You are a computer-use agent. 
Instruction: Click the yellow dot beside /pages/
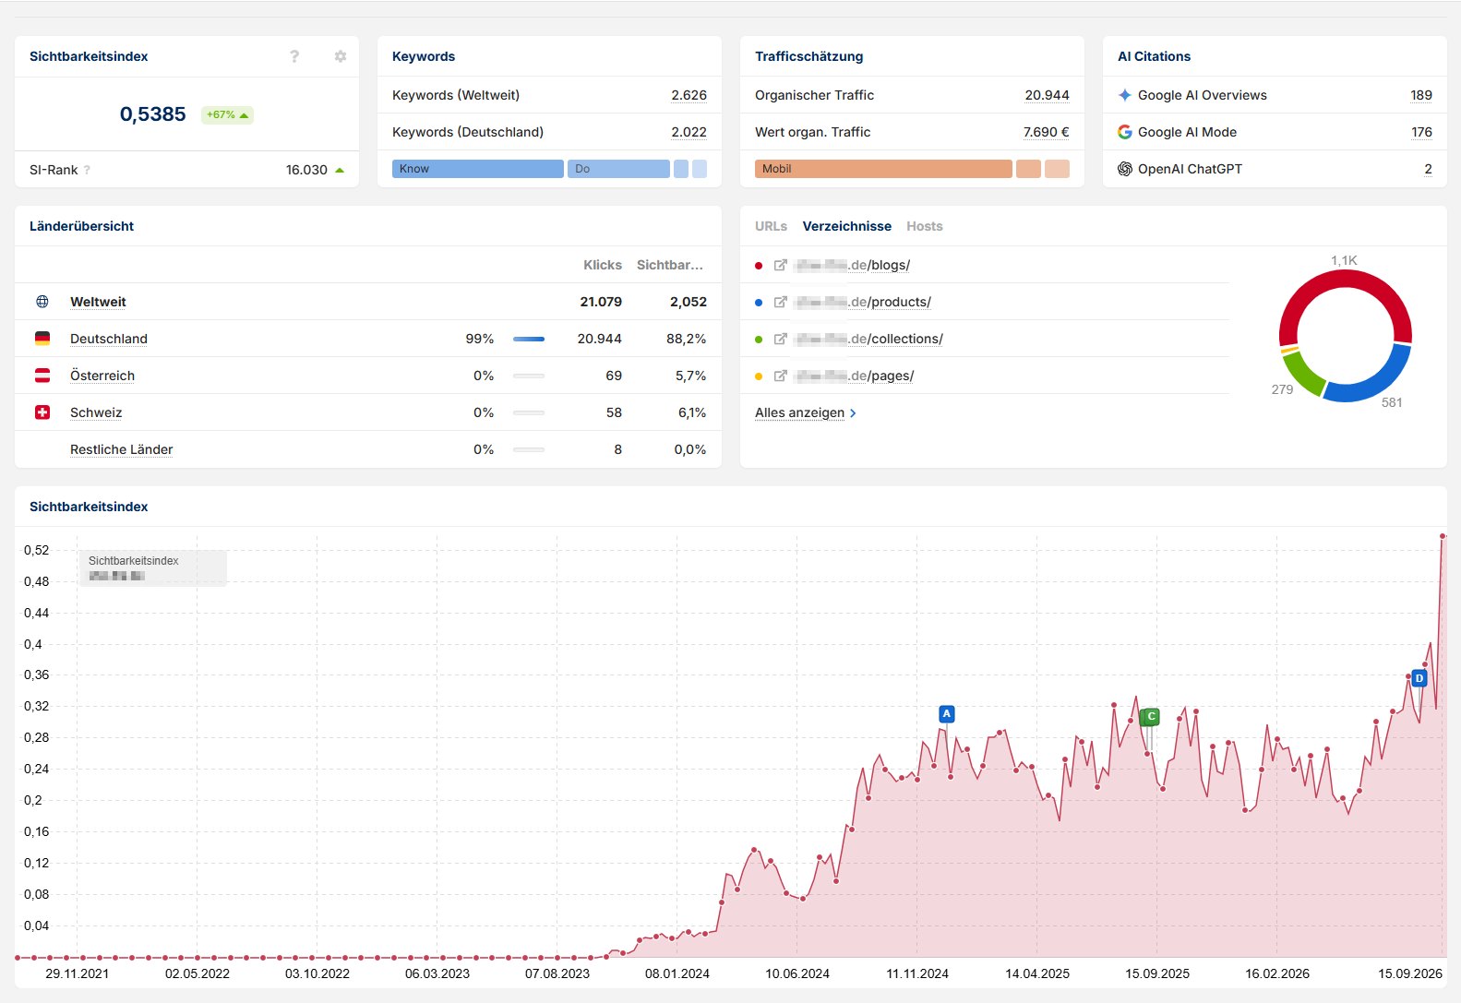coord(759,376)
